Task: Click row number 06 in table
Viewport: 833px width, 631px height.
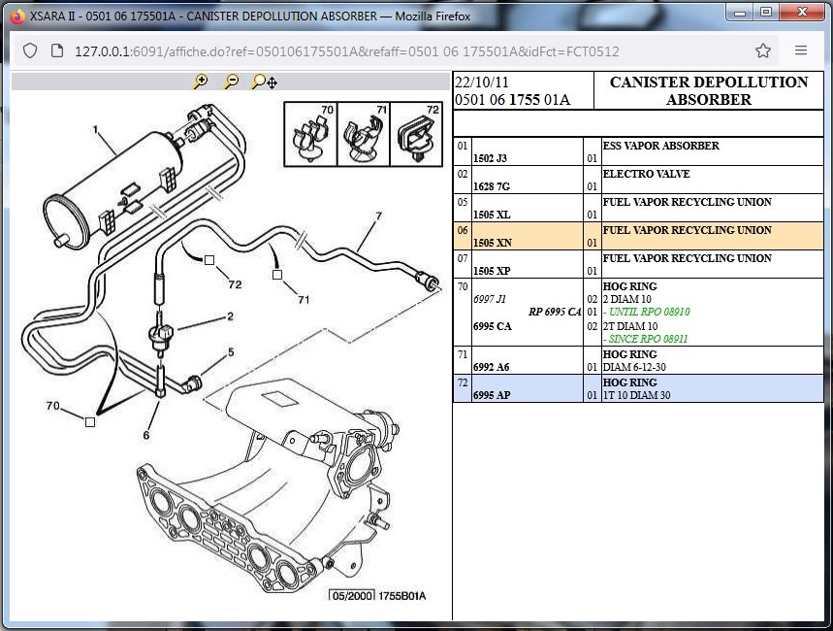Action: tap(463, 230)
